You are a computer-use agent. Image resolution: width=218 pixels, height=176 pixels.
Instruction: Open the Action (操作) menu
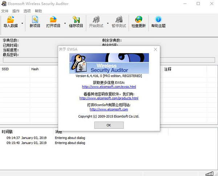[x=16, y=11]
